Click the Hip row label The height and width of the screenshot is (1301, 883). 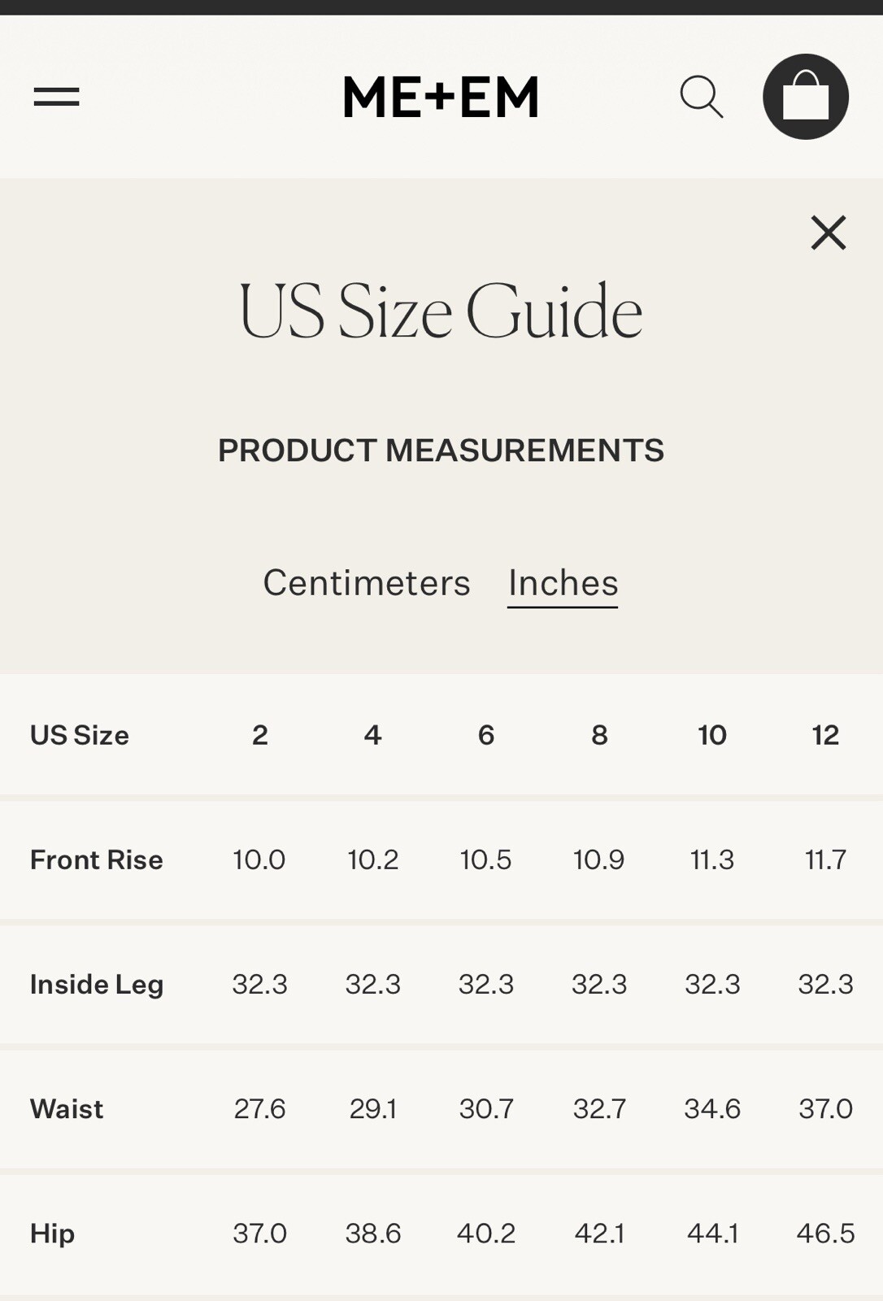[x=52, y=1234]
